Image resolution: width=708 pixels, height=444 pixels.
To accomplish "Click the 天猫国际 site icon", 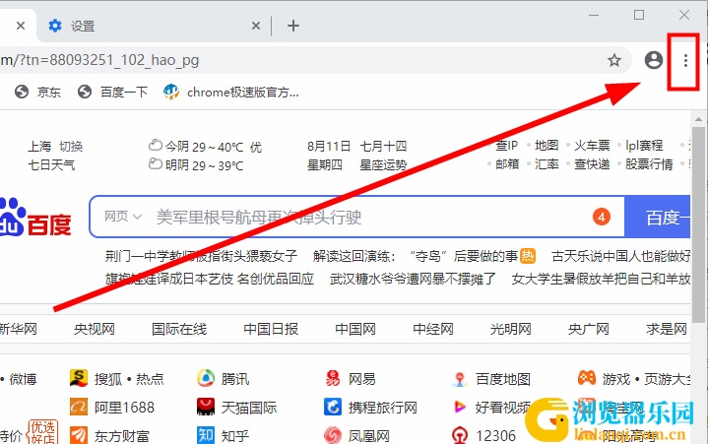I will 206,407.
